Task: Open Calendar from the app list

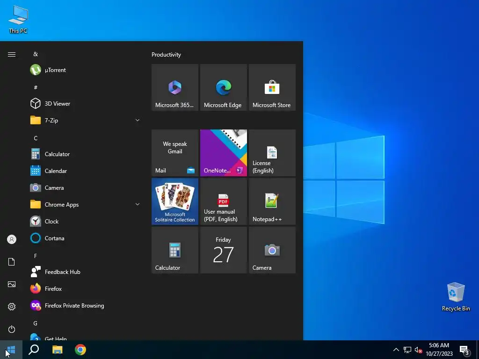Action: 86,171
